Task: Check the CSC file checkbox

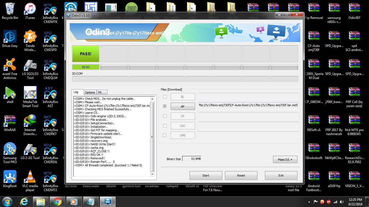Action: pyautogui.click(x=165, y=126)
